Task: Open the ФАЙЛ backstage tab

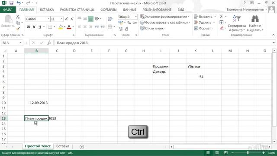Action: coord(8,10)
